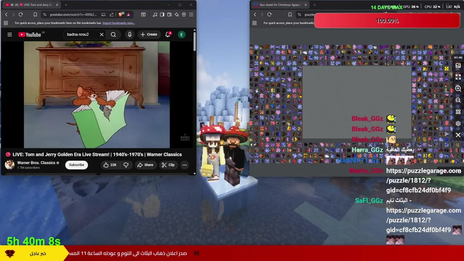Reload the YouTube page
464x261 pixels.
21,14
